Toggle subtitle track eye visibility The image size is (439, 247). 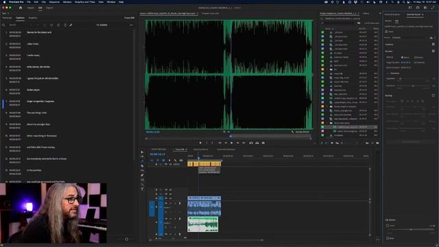point(171,164)
